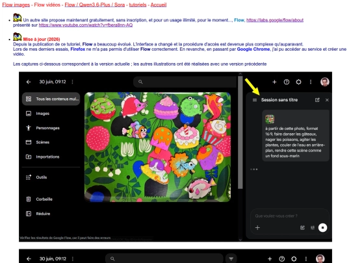
Task: Open three-dot menu beside date in second capture
Action: pyautogui.click(x=73, y=259)
